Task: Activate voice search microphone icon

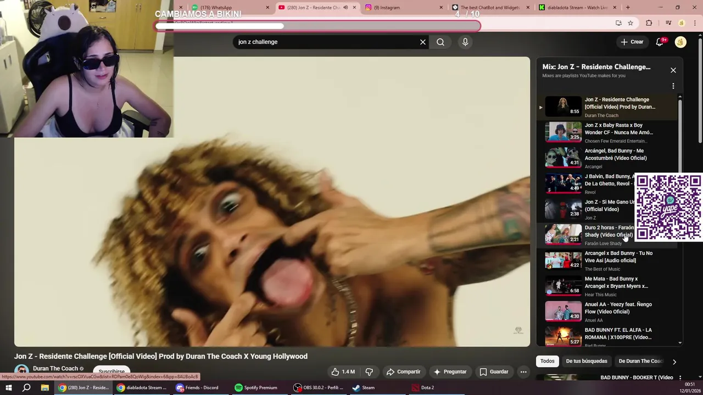Action: pos(465,42)
